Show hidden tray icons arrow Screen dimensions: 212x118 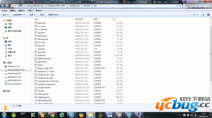pyautogui.click(x=180, y=115)
